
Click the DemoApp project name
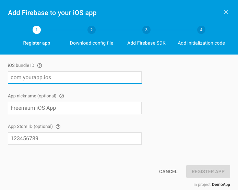point(221,185)
